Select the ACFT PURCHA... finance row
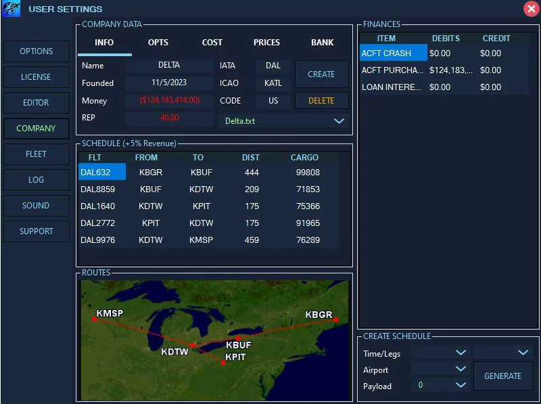The height and width of the screenshot is (404, 541). tap(444, 70)
